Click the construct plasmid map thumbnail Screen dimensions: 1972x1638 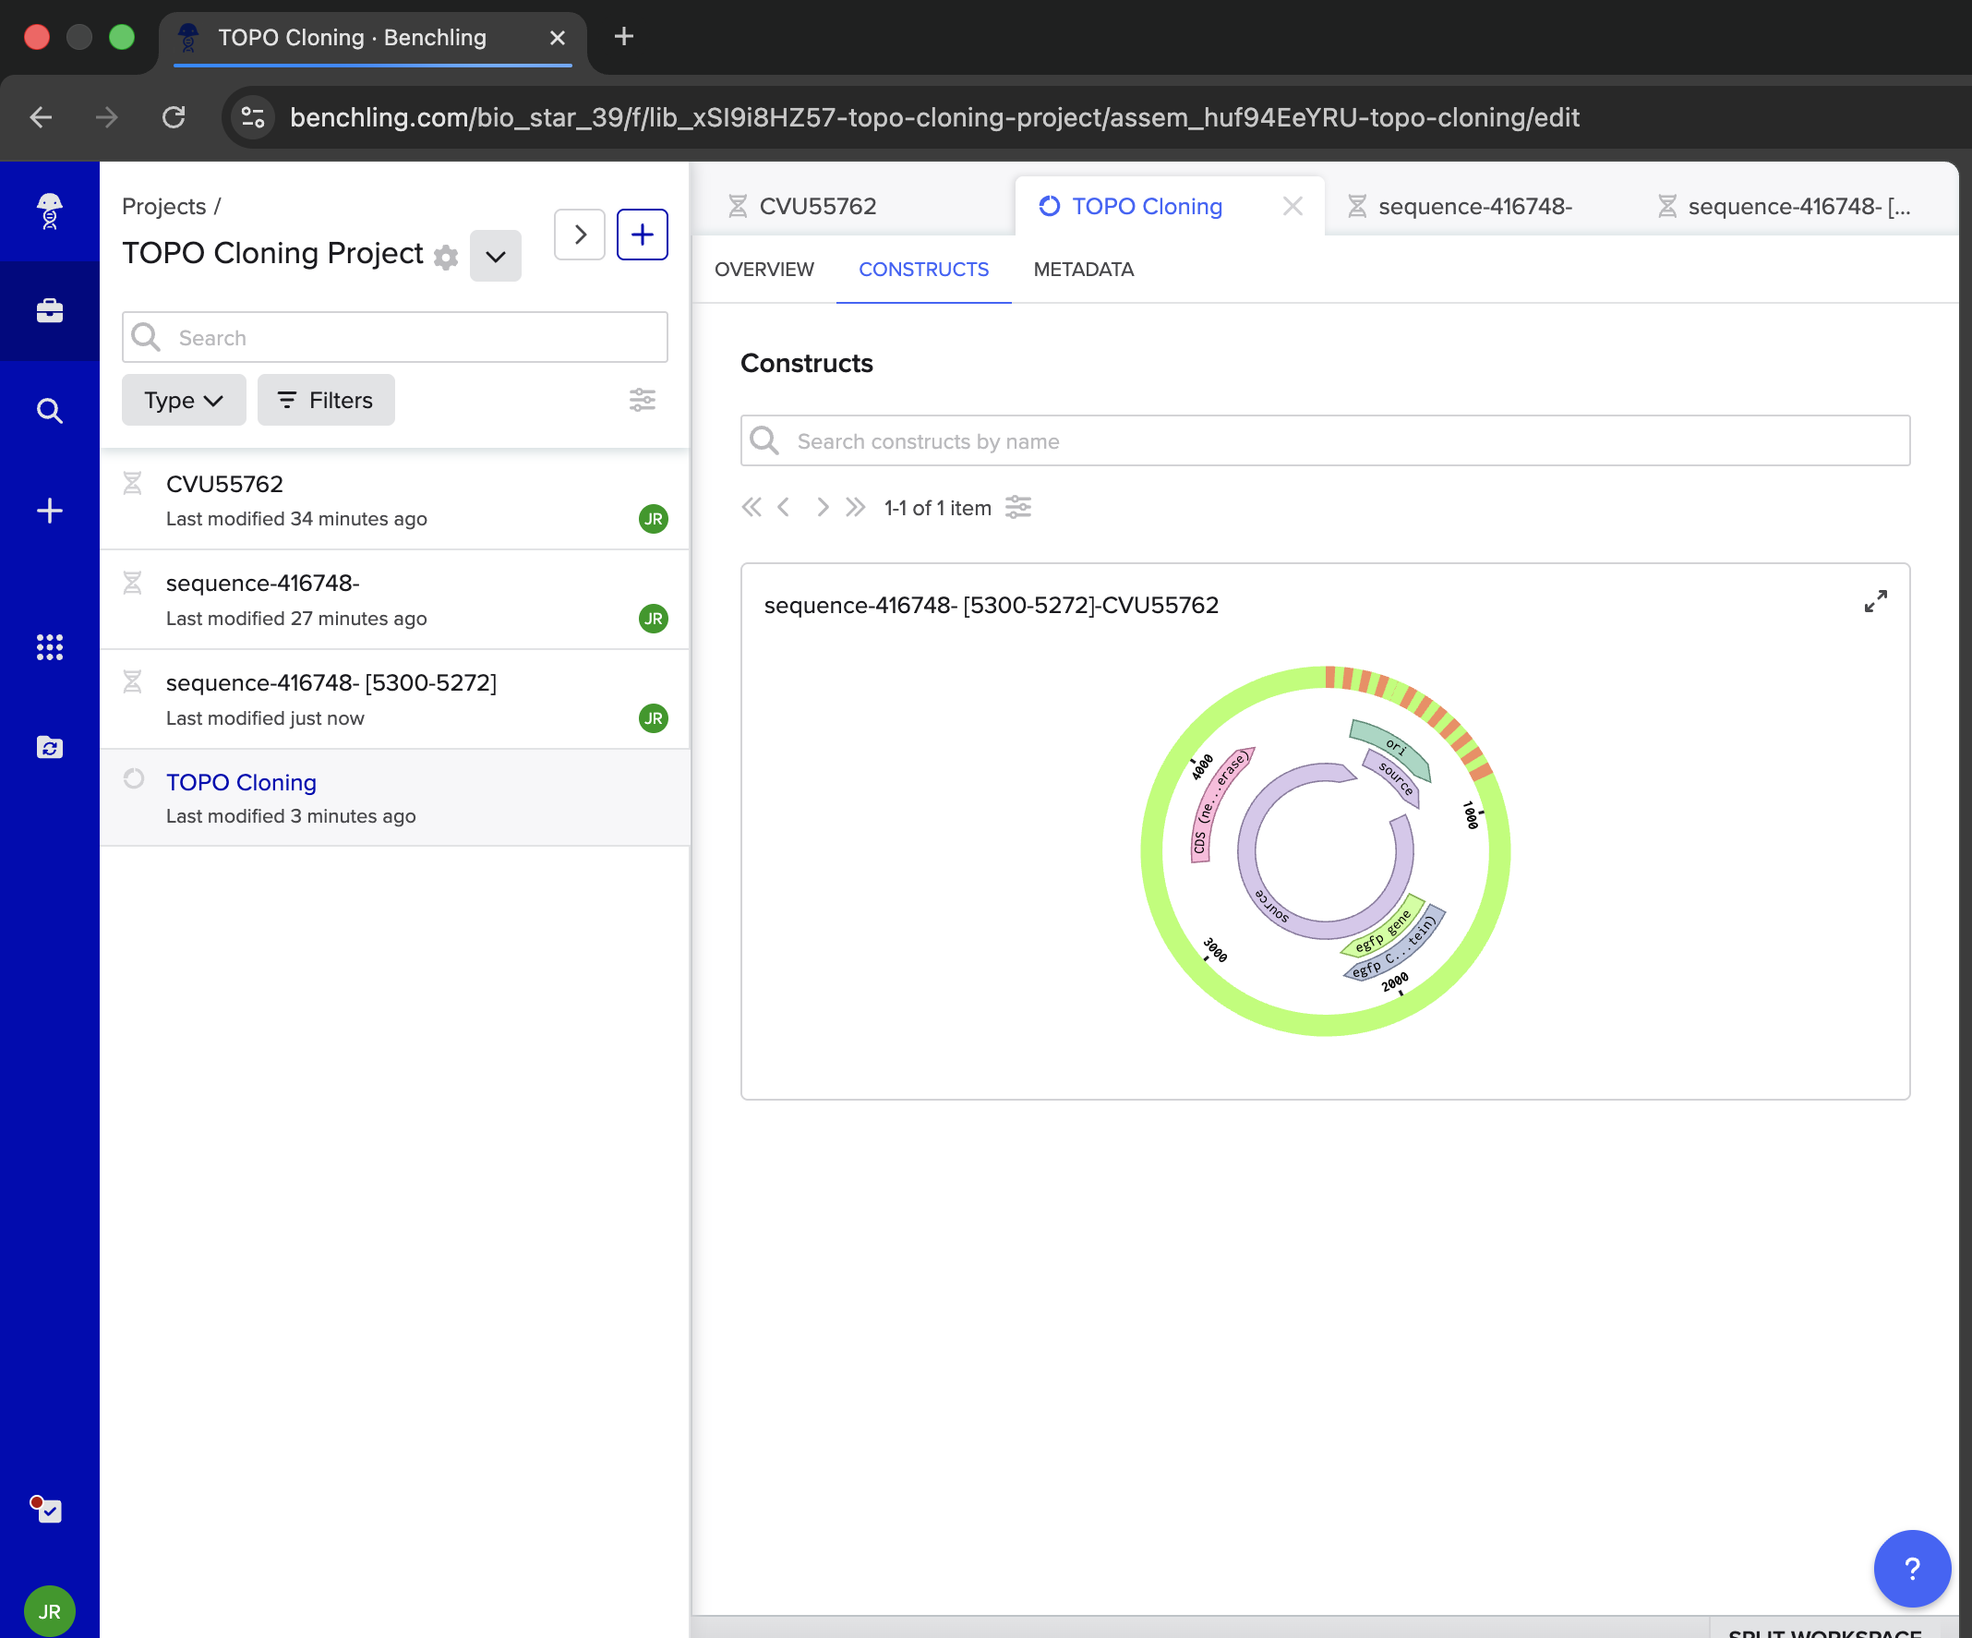pos(1325,851)
